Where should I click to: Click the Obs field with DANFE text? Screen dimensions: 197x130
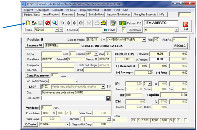[76, 92]
